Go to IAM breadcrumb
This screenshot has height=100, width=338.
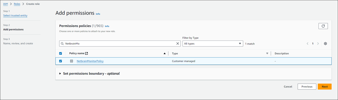5,4
